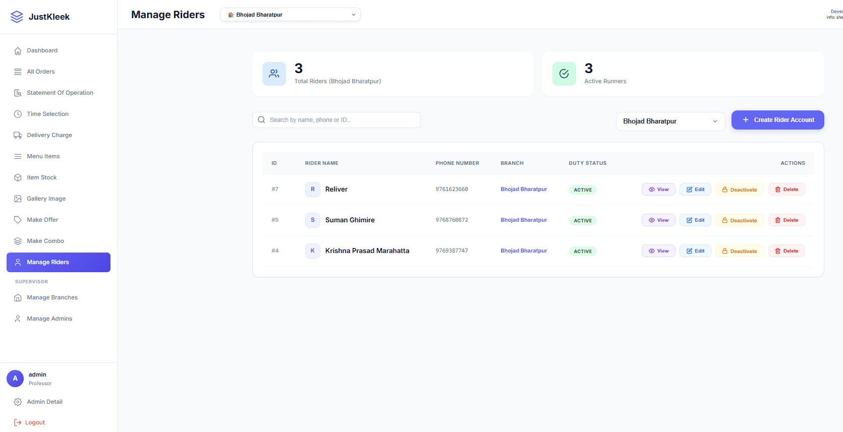Edit rider Reliver
Viewport: 843px width, 432px height.
pyautogui.click(x=695, y=190)
